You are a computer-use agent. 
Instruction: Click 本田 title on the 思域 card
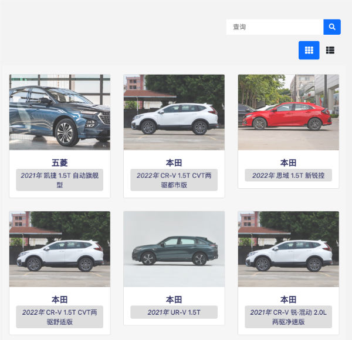[289, 163]
